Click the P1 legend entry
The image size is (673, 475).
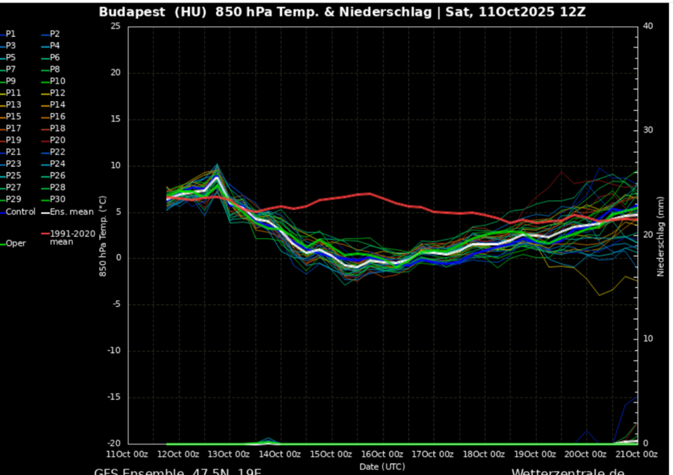[x=11, y=34]
